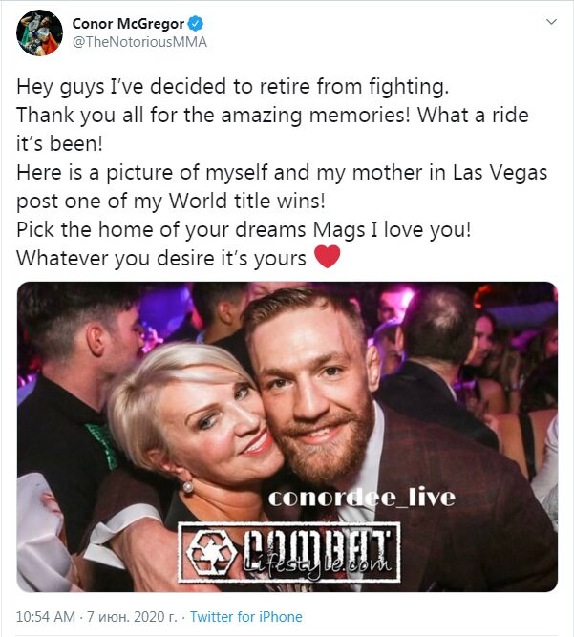
Task: Open the @TheNotoriousMMA handle link
Action: click(x=139, y=42)
